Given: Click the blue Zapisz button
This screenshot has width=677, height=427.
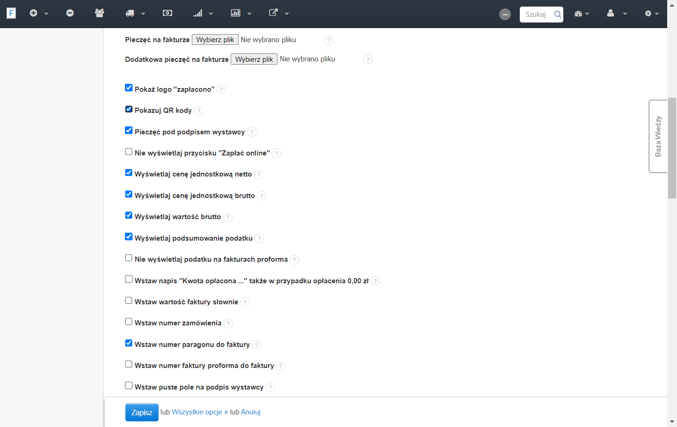Looking at the screenshot, I should point(142,412).
